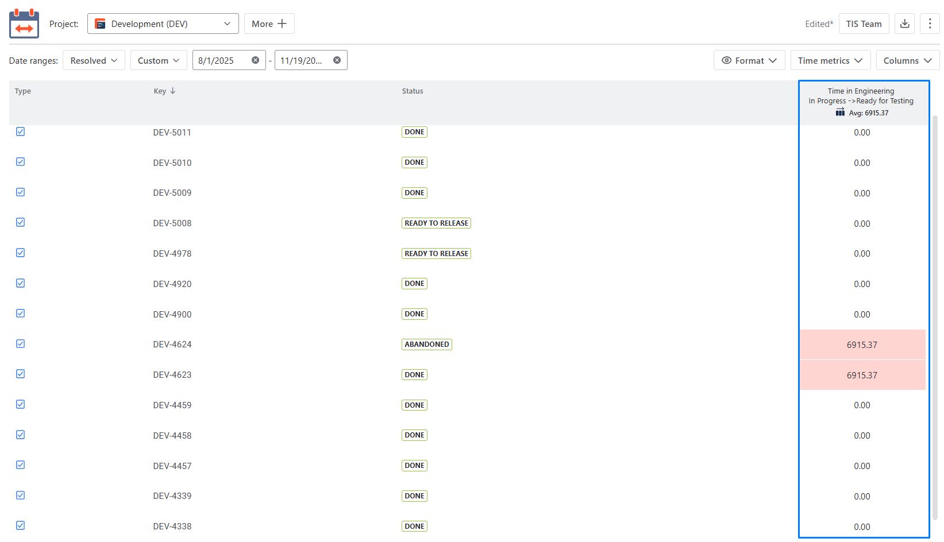Clear the 11/19 end date
The width and height of the screenshot is (944, 542).
(x=337, y=60)
